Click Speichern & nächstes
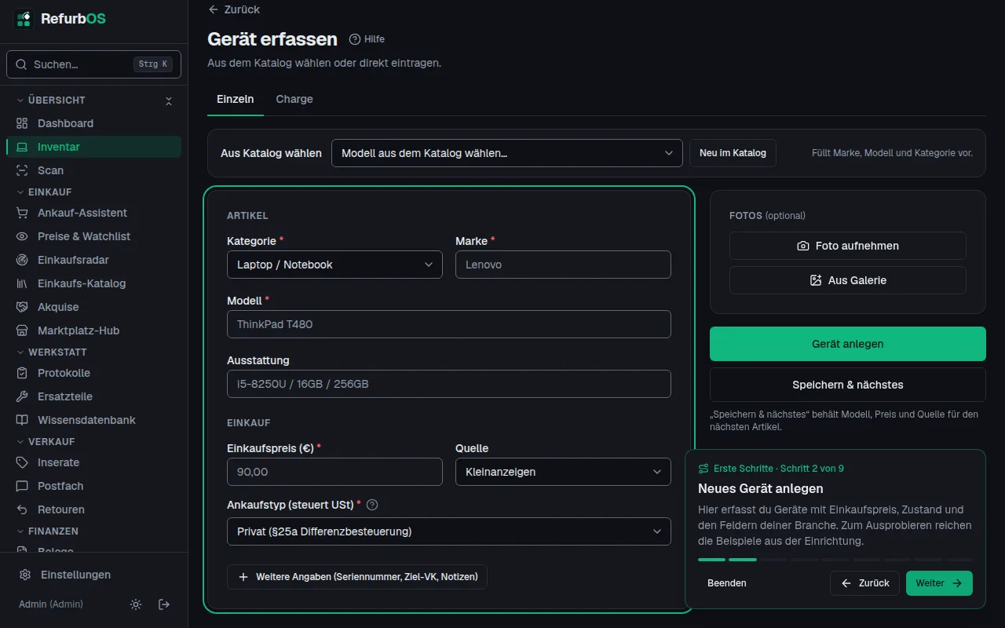Screen dimensions: 1005x628 click(848, 385)
